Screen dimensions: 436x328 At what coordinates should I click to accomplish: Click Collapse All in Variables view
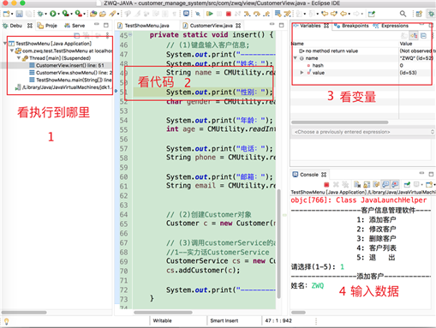pos(424,35)
